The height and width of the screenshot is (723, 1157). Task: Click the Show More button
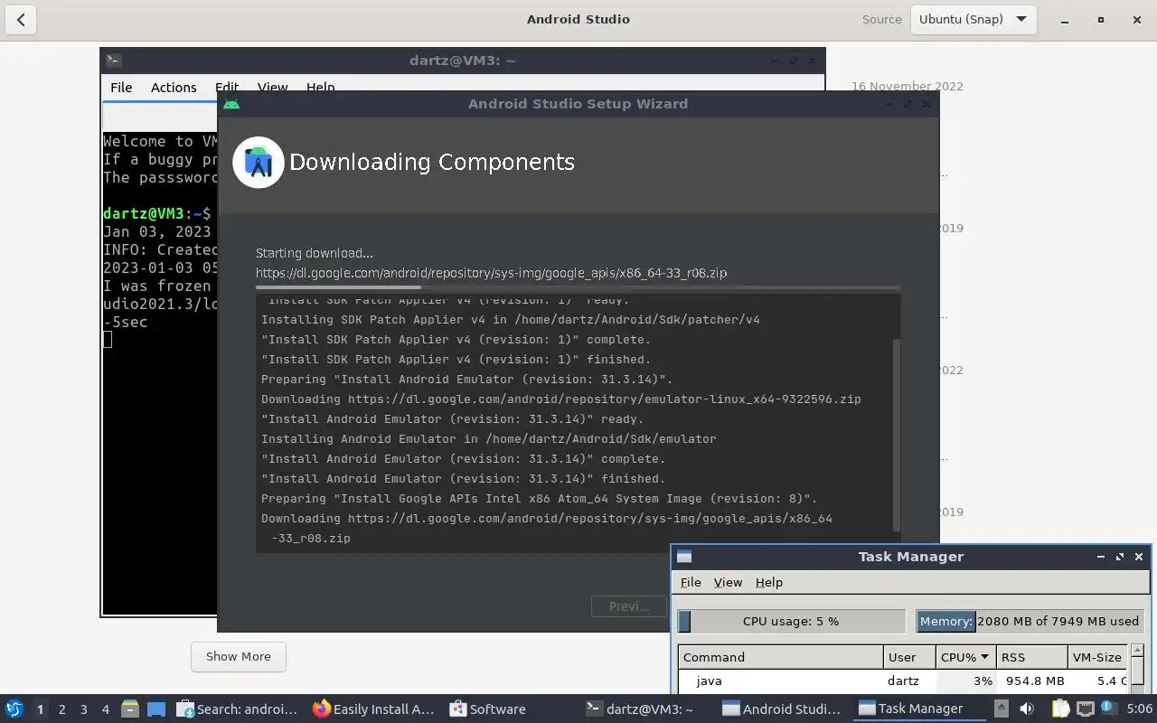click(239, 656)
